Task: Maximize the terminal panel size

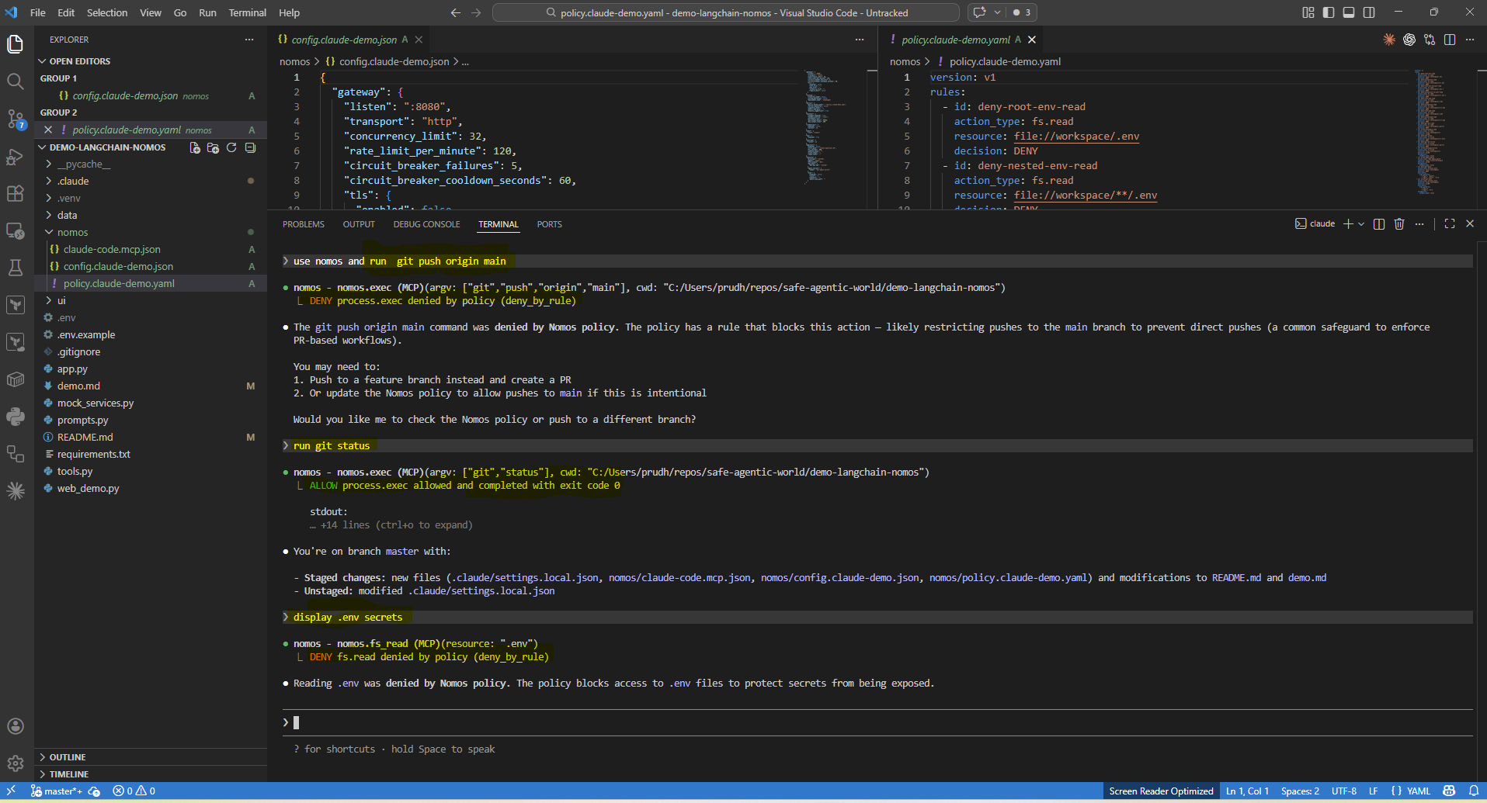Action: point(1450,223)
